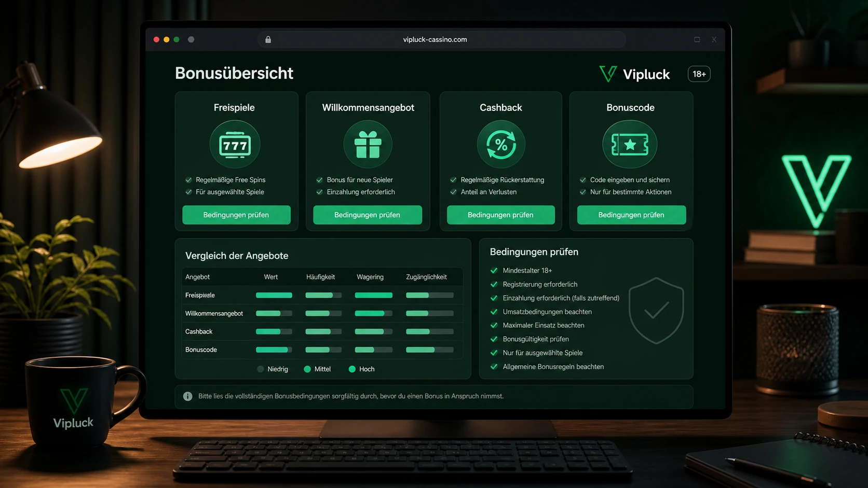Select the Mittel legend dot

click(x=307, y=369)
